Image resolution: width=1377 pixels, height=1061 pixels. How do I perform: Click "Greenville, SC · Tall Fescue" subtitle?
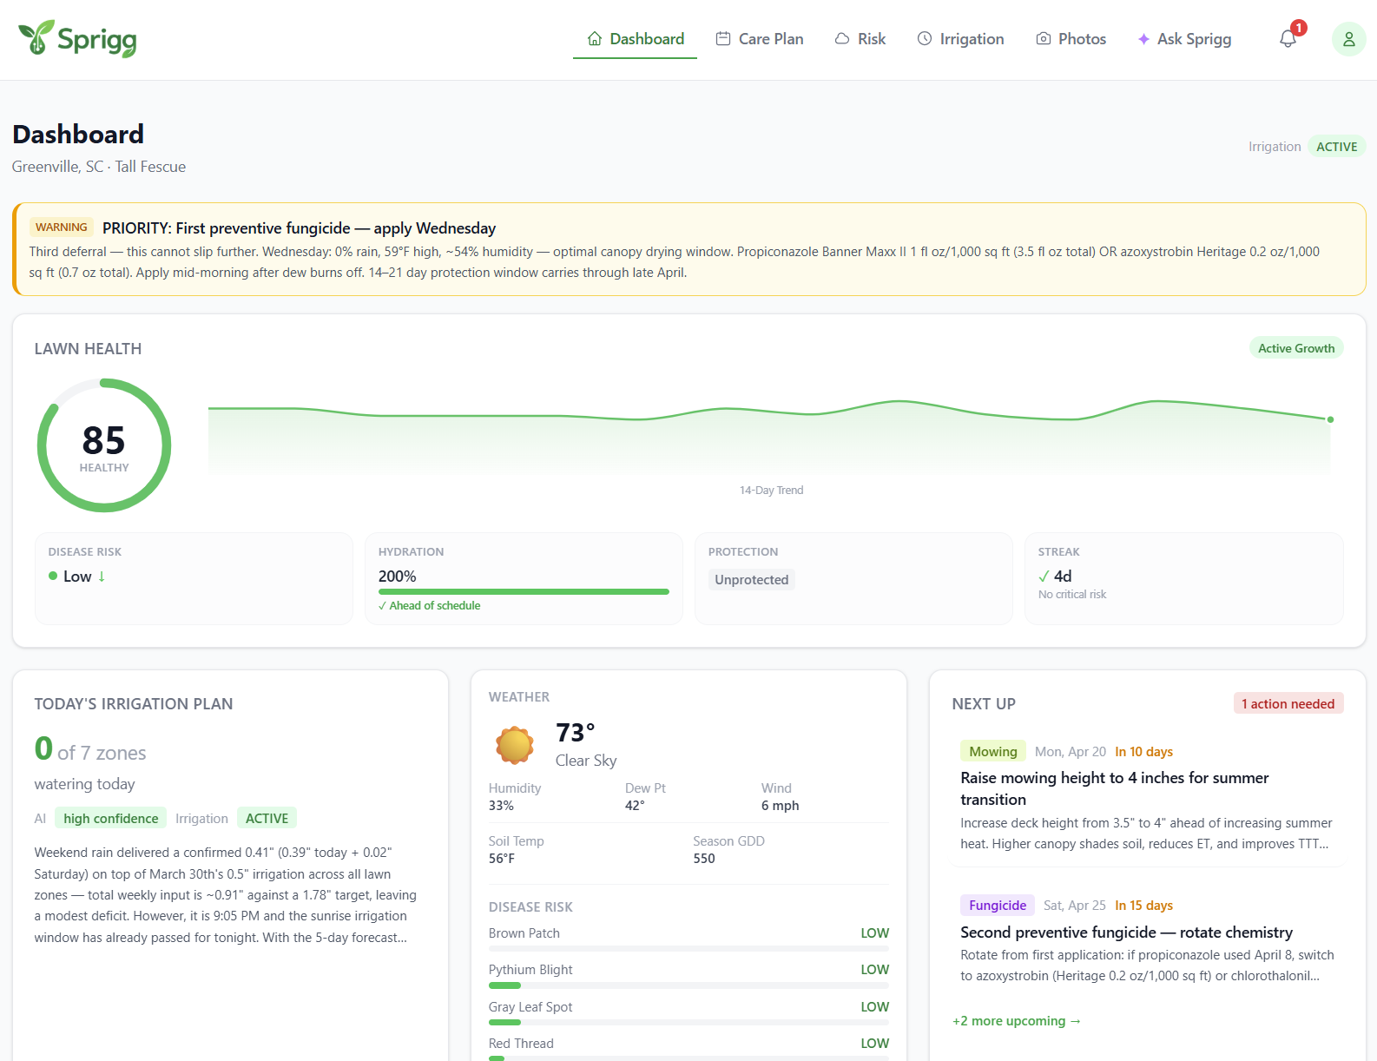point(99,167)
